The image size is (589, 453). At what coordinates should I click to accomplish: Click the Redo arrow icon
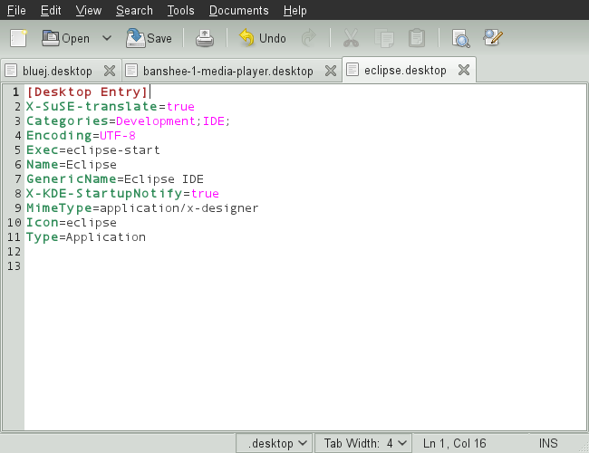pos(309,38)
